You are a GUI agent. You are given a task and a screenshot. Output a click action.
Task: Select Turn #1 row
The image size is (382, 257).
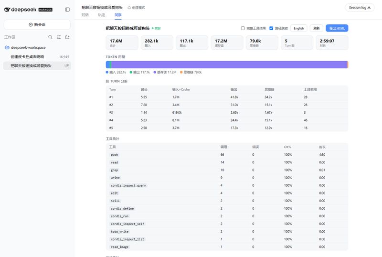227,97
